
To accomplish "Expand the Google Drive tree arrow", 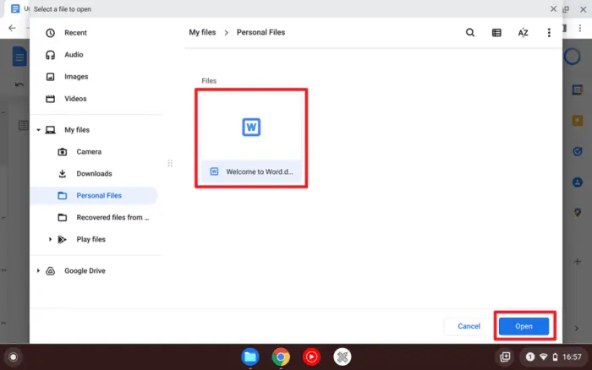I will (38, 271).
